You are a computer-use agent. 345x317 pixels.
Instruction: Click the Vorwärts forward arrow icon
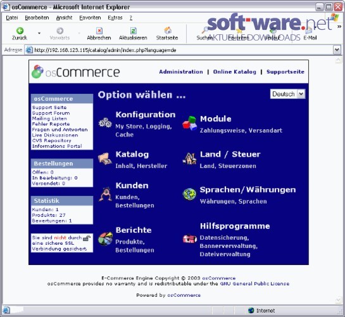[x=60, y=30]
